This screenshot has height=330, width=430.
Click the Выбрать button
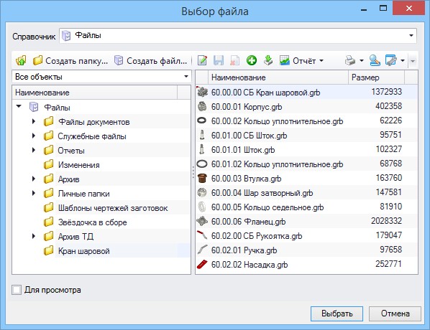coord(337,313)
